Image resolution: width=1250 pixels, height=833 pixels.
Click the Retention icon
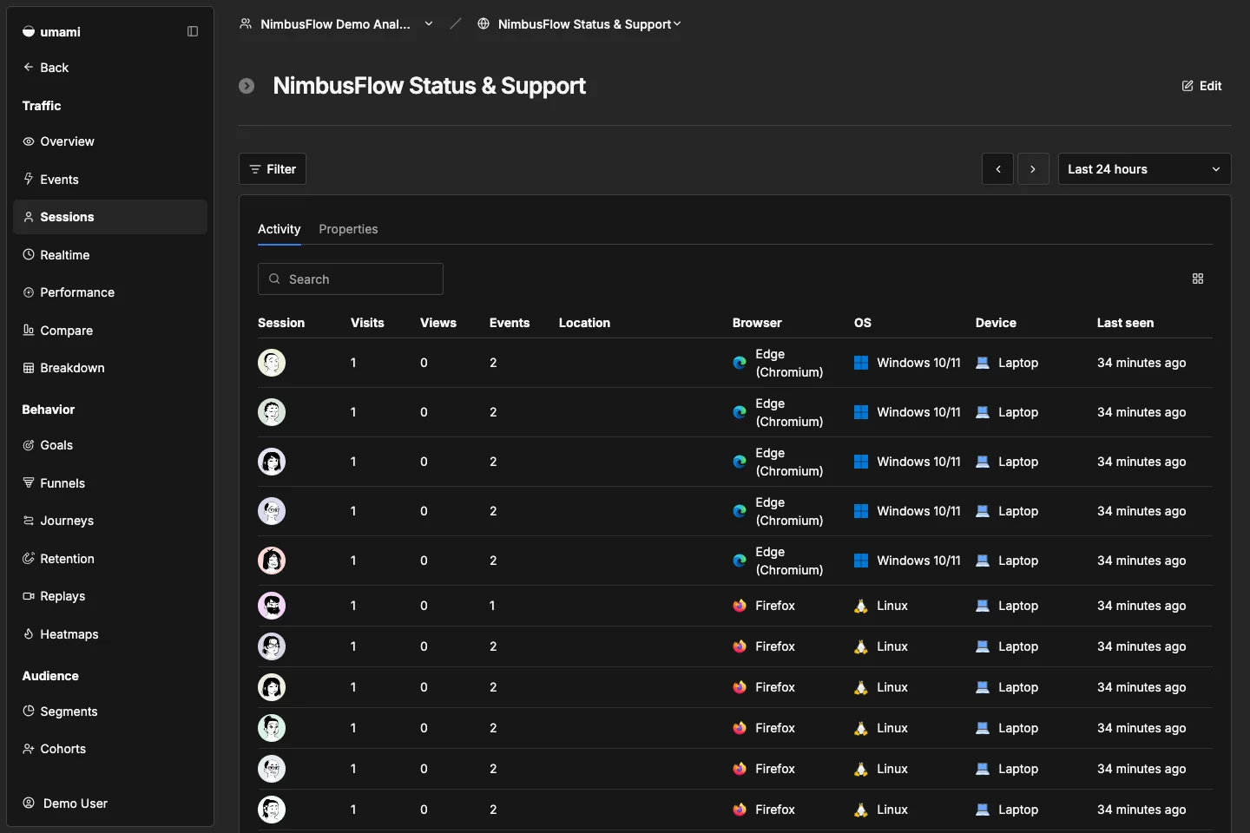pyautogui.click(x=29, y=559)
